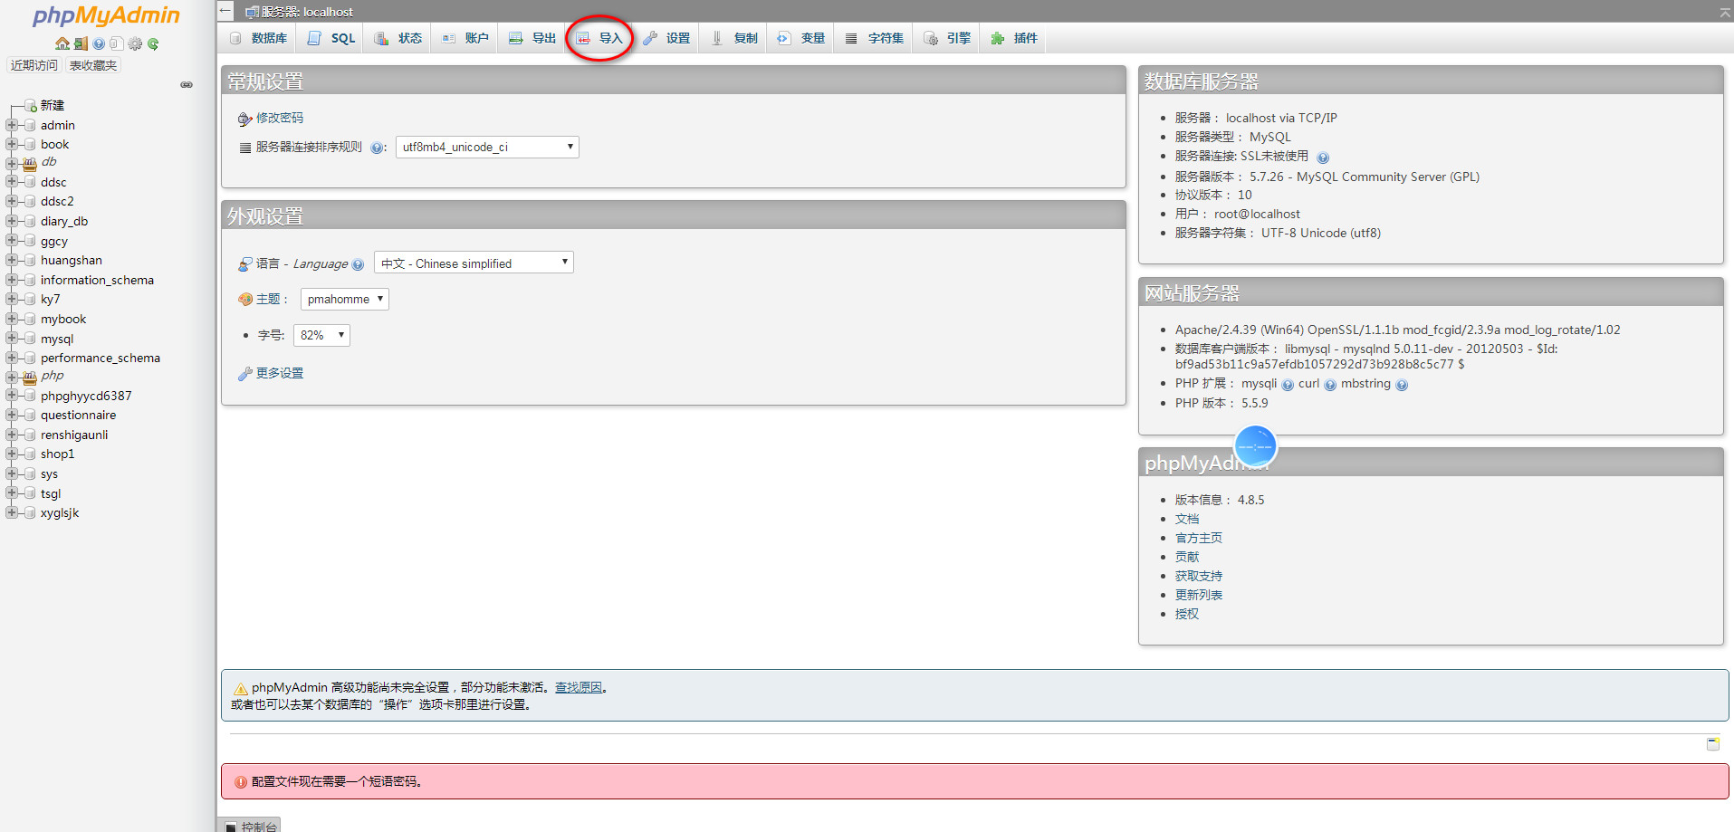This screenshot has height=832, width=1734.
Task: Click the 查找原因 link
Action: point(579,687)
